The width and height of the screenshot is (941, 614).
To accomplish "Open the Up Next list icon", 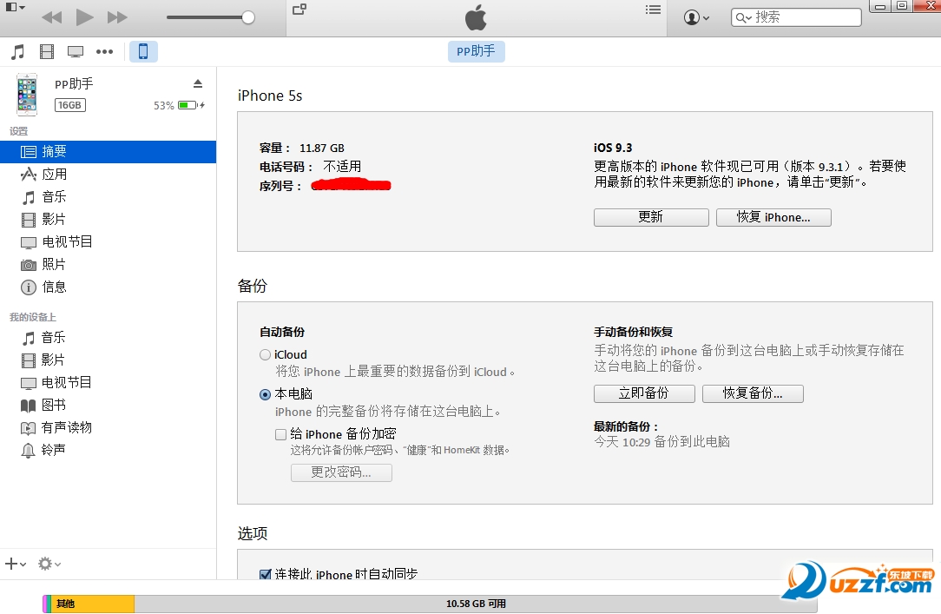I will click(x=653, y=10).
